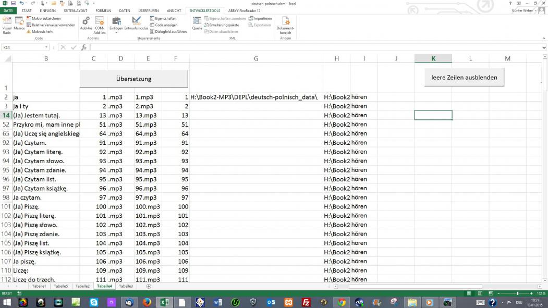Open Firefox from the taskbar

[x=147, y=302]
